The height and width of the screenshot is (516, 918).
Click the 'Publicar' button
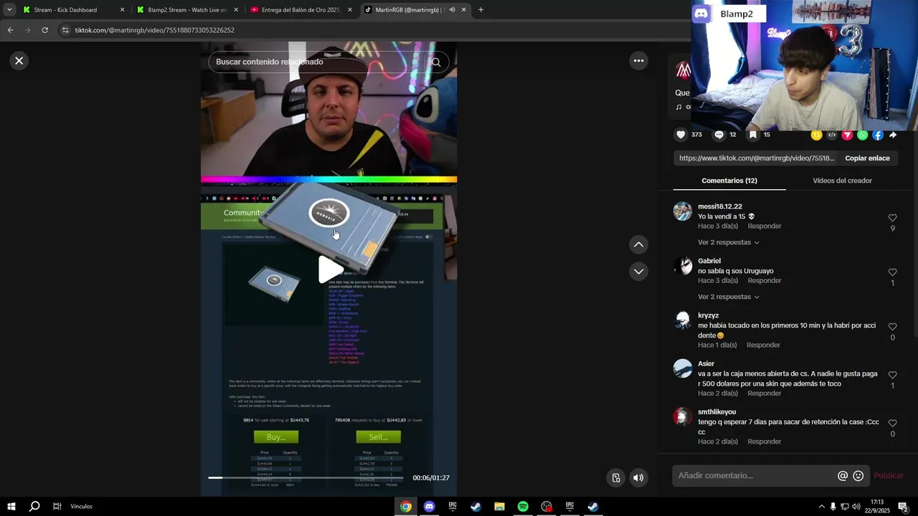(x=889, y=476)
